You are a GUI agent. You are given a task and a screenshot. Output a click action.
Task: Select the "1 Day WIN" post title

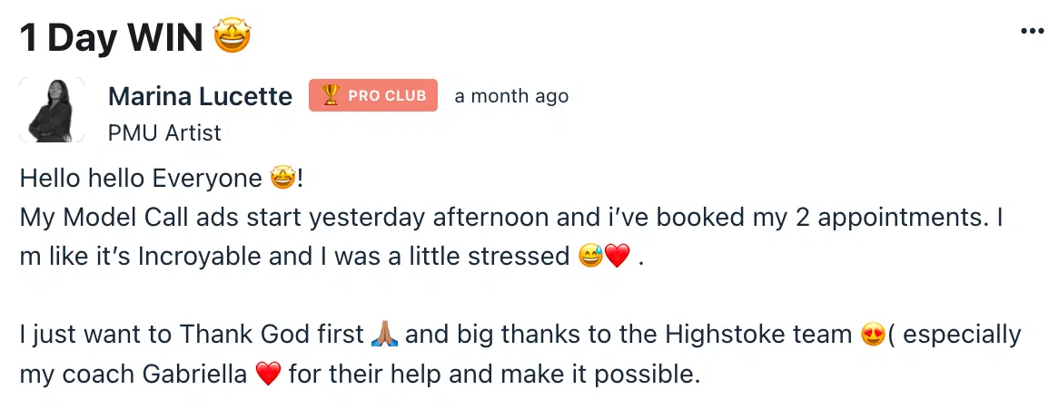tap(111, 37)
